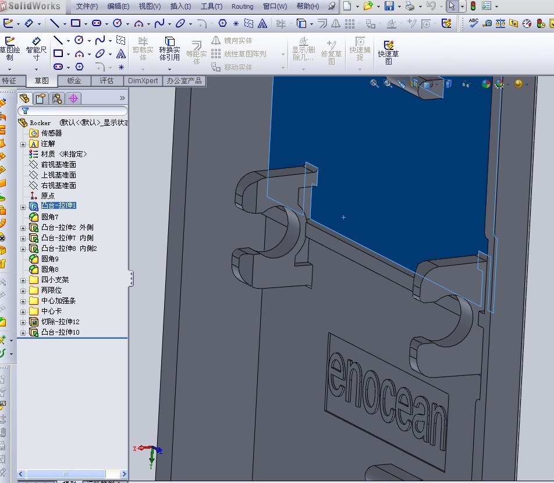
Task: Click the Print icon in top toolbar
Action: click(410, 6)
